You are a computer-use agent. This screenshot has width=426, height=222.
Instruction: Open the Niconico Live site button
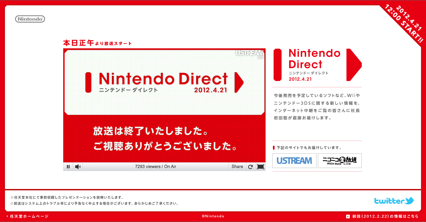340,161
